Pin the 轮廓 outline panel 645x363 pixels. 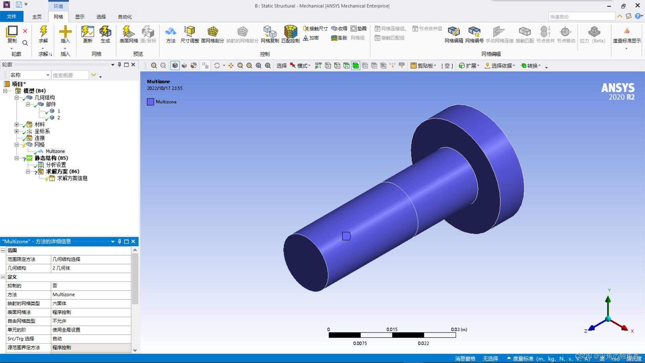tap(120, 65)
